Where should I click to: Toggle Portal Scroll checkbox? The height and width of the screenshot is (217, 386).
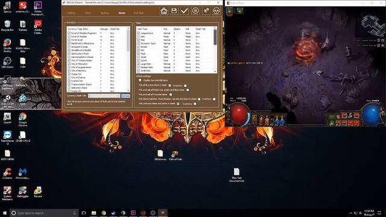click(69, 40)
